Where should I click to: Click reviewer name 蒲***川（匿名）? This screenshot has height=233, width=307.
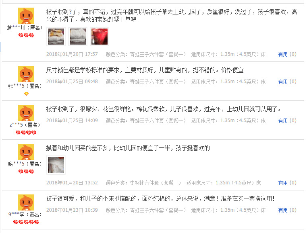[25, 28]
